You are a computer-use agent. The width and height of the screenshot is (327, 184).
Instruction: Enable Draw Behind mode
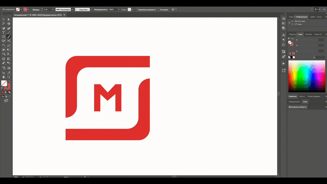click(6, 96)
